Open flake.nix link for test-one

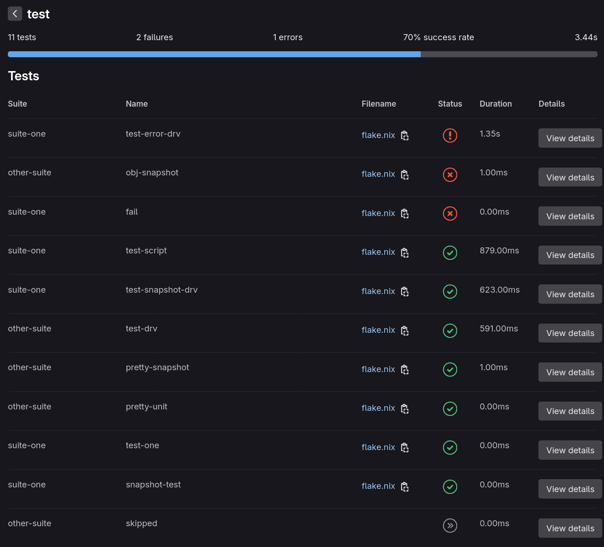(x=378, y=447)
